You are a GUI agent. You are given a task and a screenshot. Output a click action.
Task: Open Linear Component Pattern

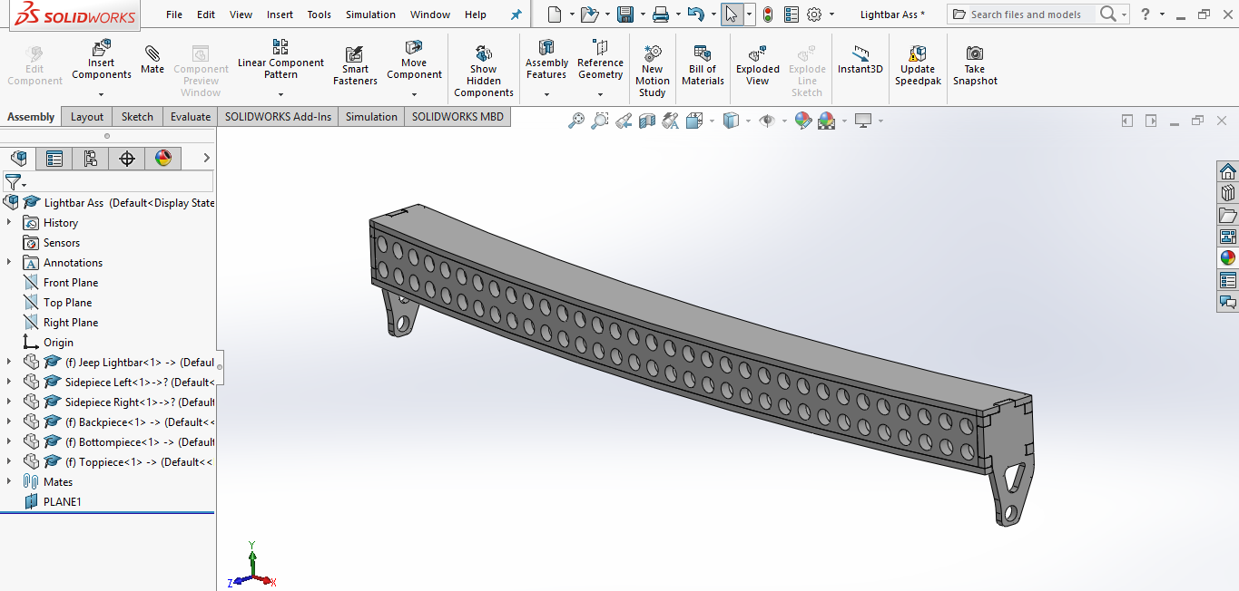point(280,60)
